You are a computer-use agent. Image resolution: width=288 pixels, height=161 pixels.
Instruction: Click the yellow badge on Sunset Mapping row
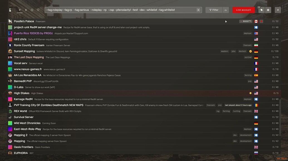(250, 51)
